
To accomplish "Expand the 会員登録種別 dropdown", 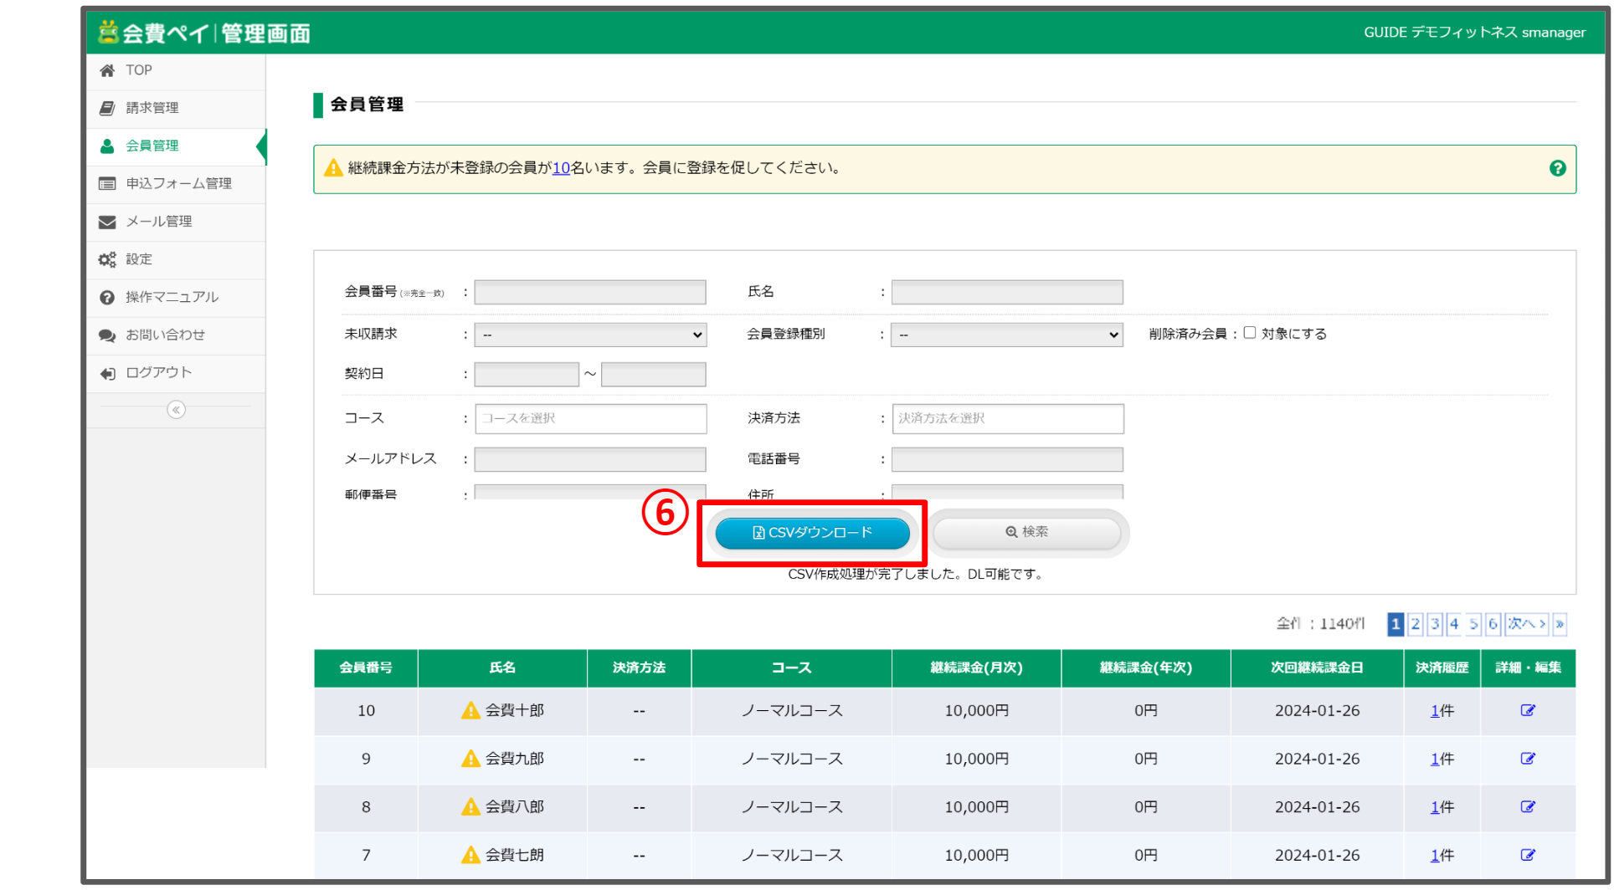I will pos(1007,335).
